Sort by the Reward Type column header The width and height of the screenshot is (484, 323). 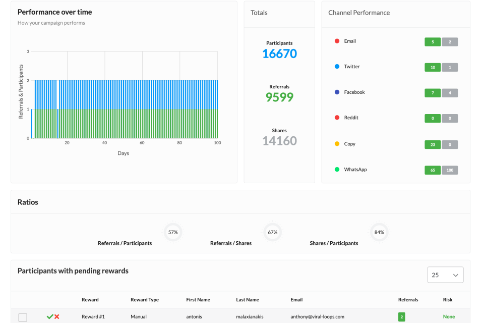(x=145, y=300)
